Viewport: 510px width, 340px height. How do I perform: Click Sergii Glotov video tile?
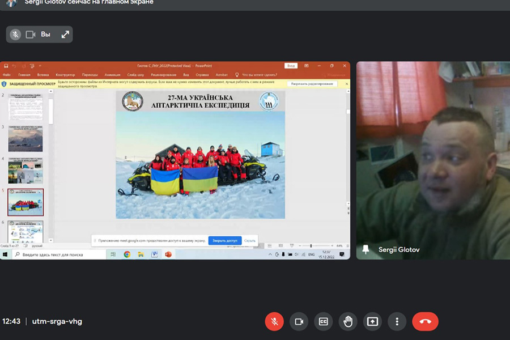coord(433,160)
